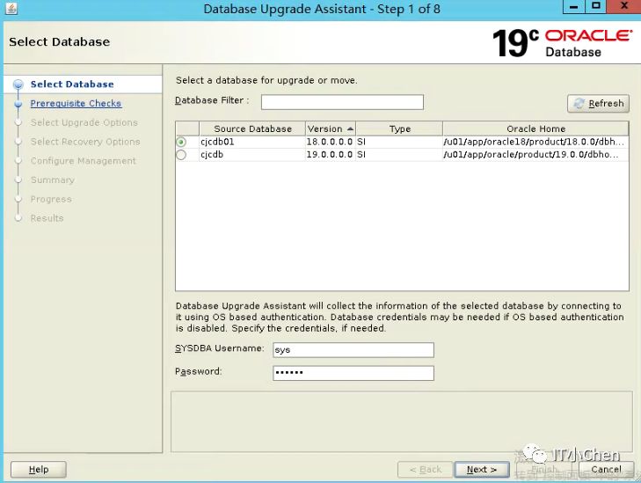The width and height of the screenshot is (641, 483).
Task: Click the Source Database column header
Action: (252, 128)
